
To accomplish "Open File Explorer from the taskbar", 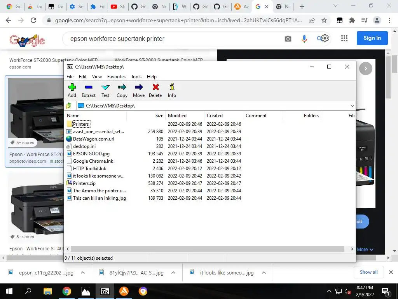I will pyautogui.click(x=47, y=291).
